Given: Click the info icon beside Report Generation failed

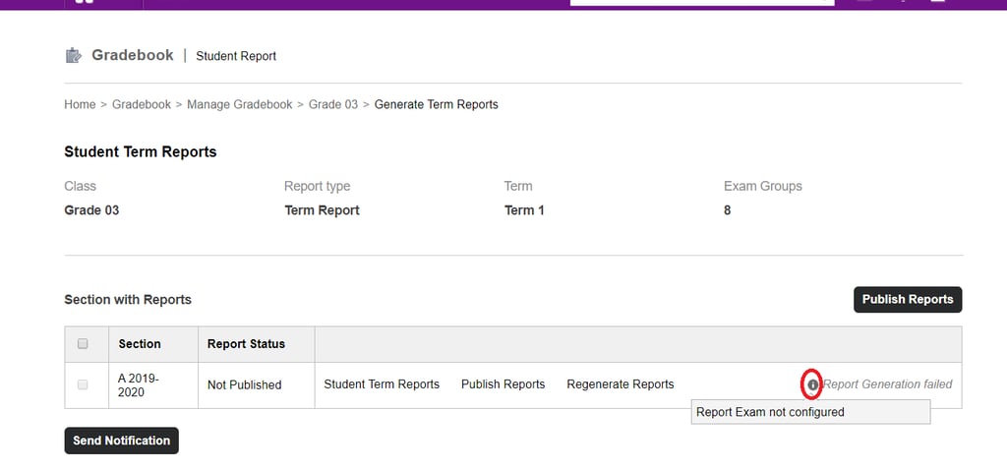Looking at the screenshot, I should pyautogui.click(x=812, y=384).
